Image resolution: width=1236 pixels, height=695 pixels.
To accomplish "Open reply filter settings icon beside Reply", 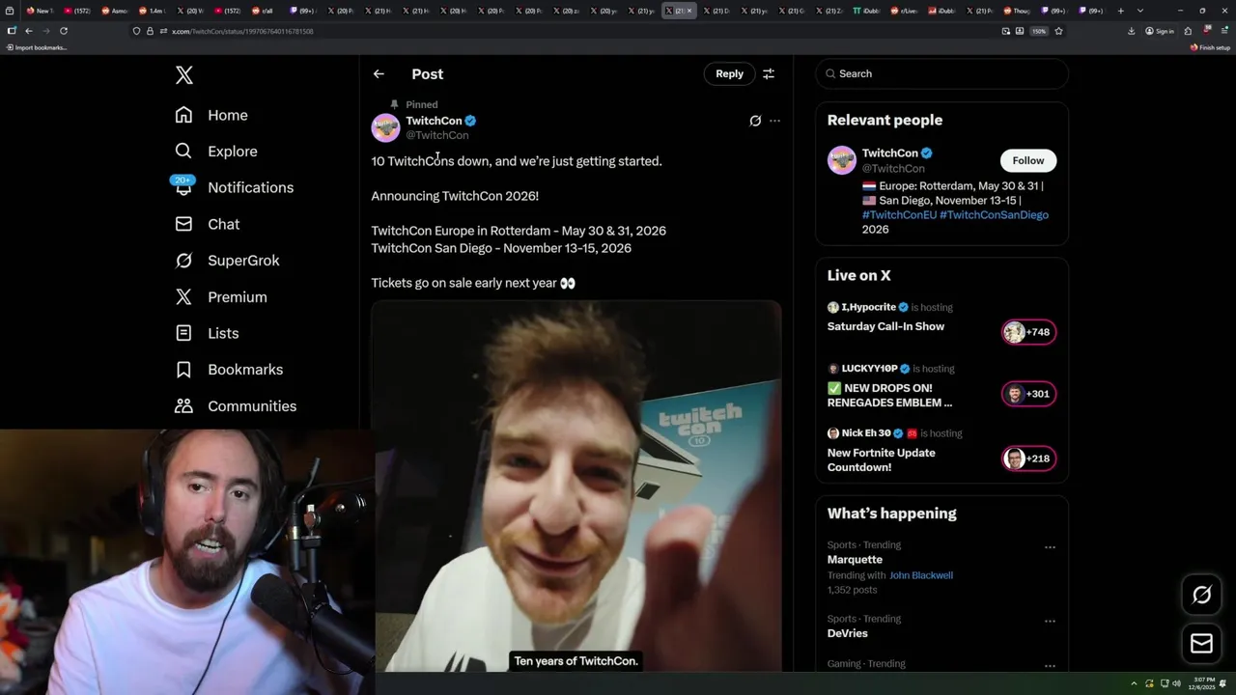I will 769,73.
